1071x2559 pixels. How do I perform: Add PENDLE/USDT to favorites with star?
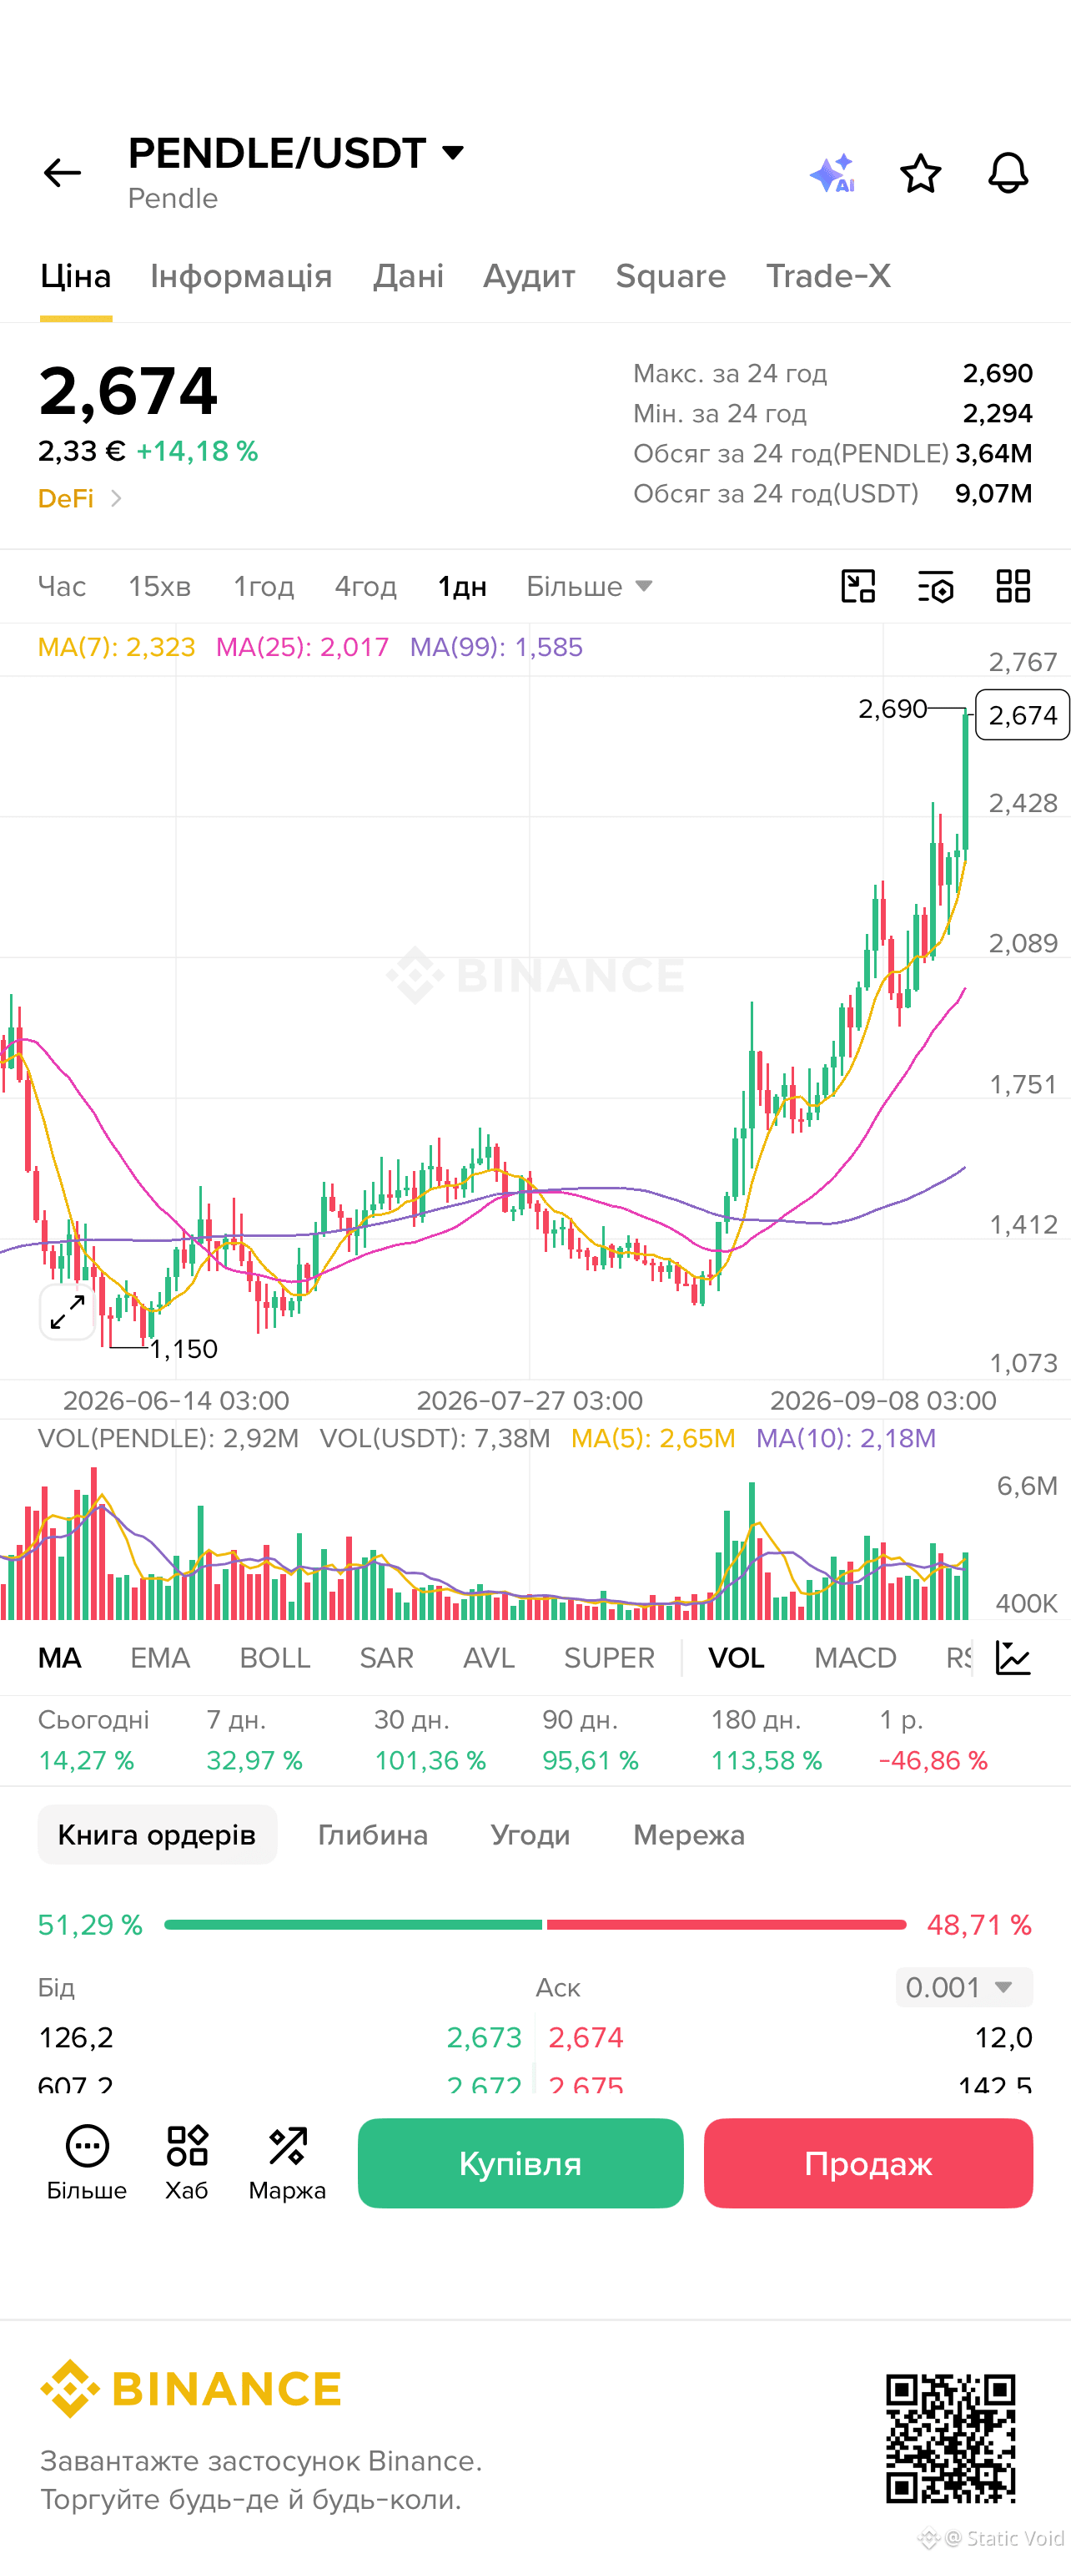[x=920, y=173]
